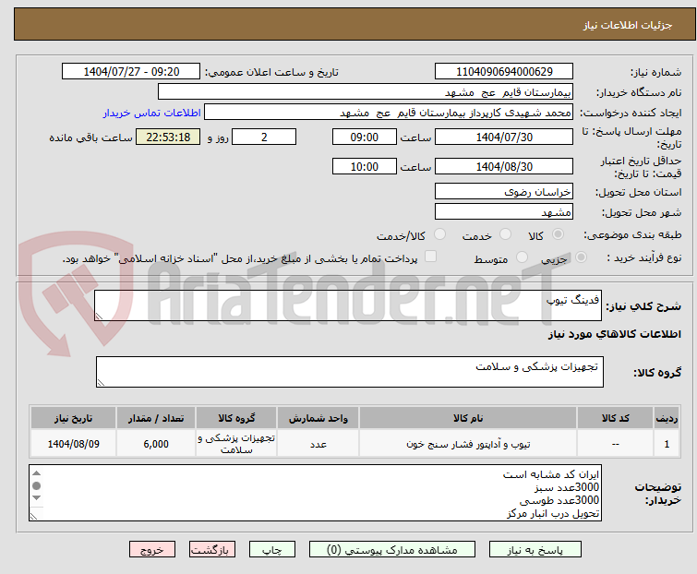Click the quantity cell 6,000
The height and width of the screenshot is (574, 697).
[x=156, y=443]
